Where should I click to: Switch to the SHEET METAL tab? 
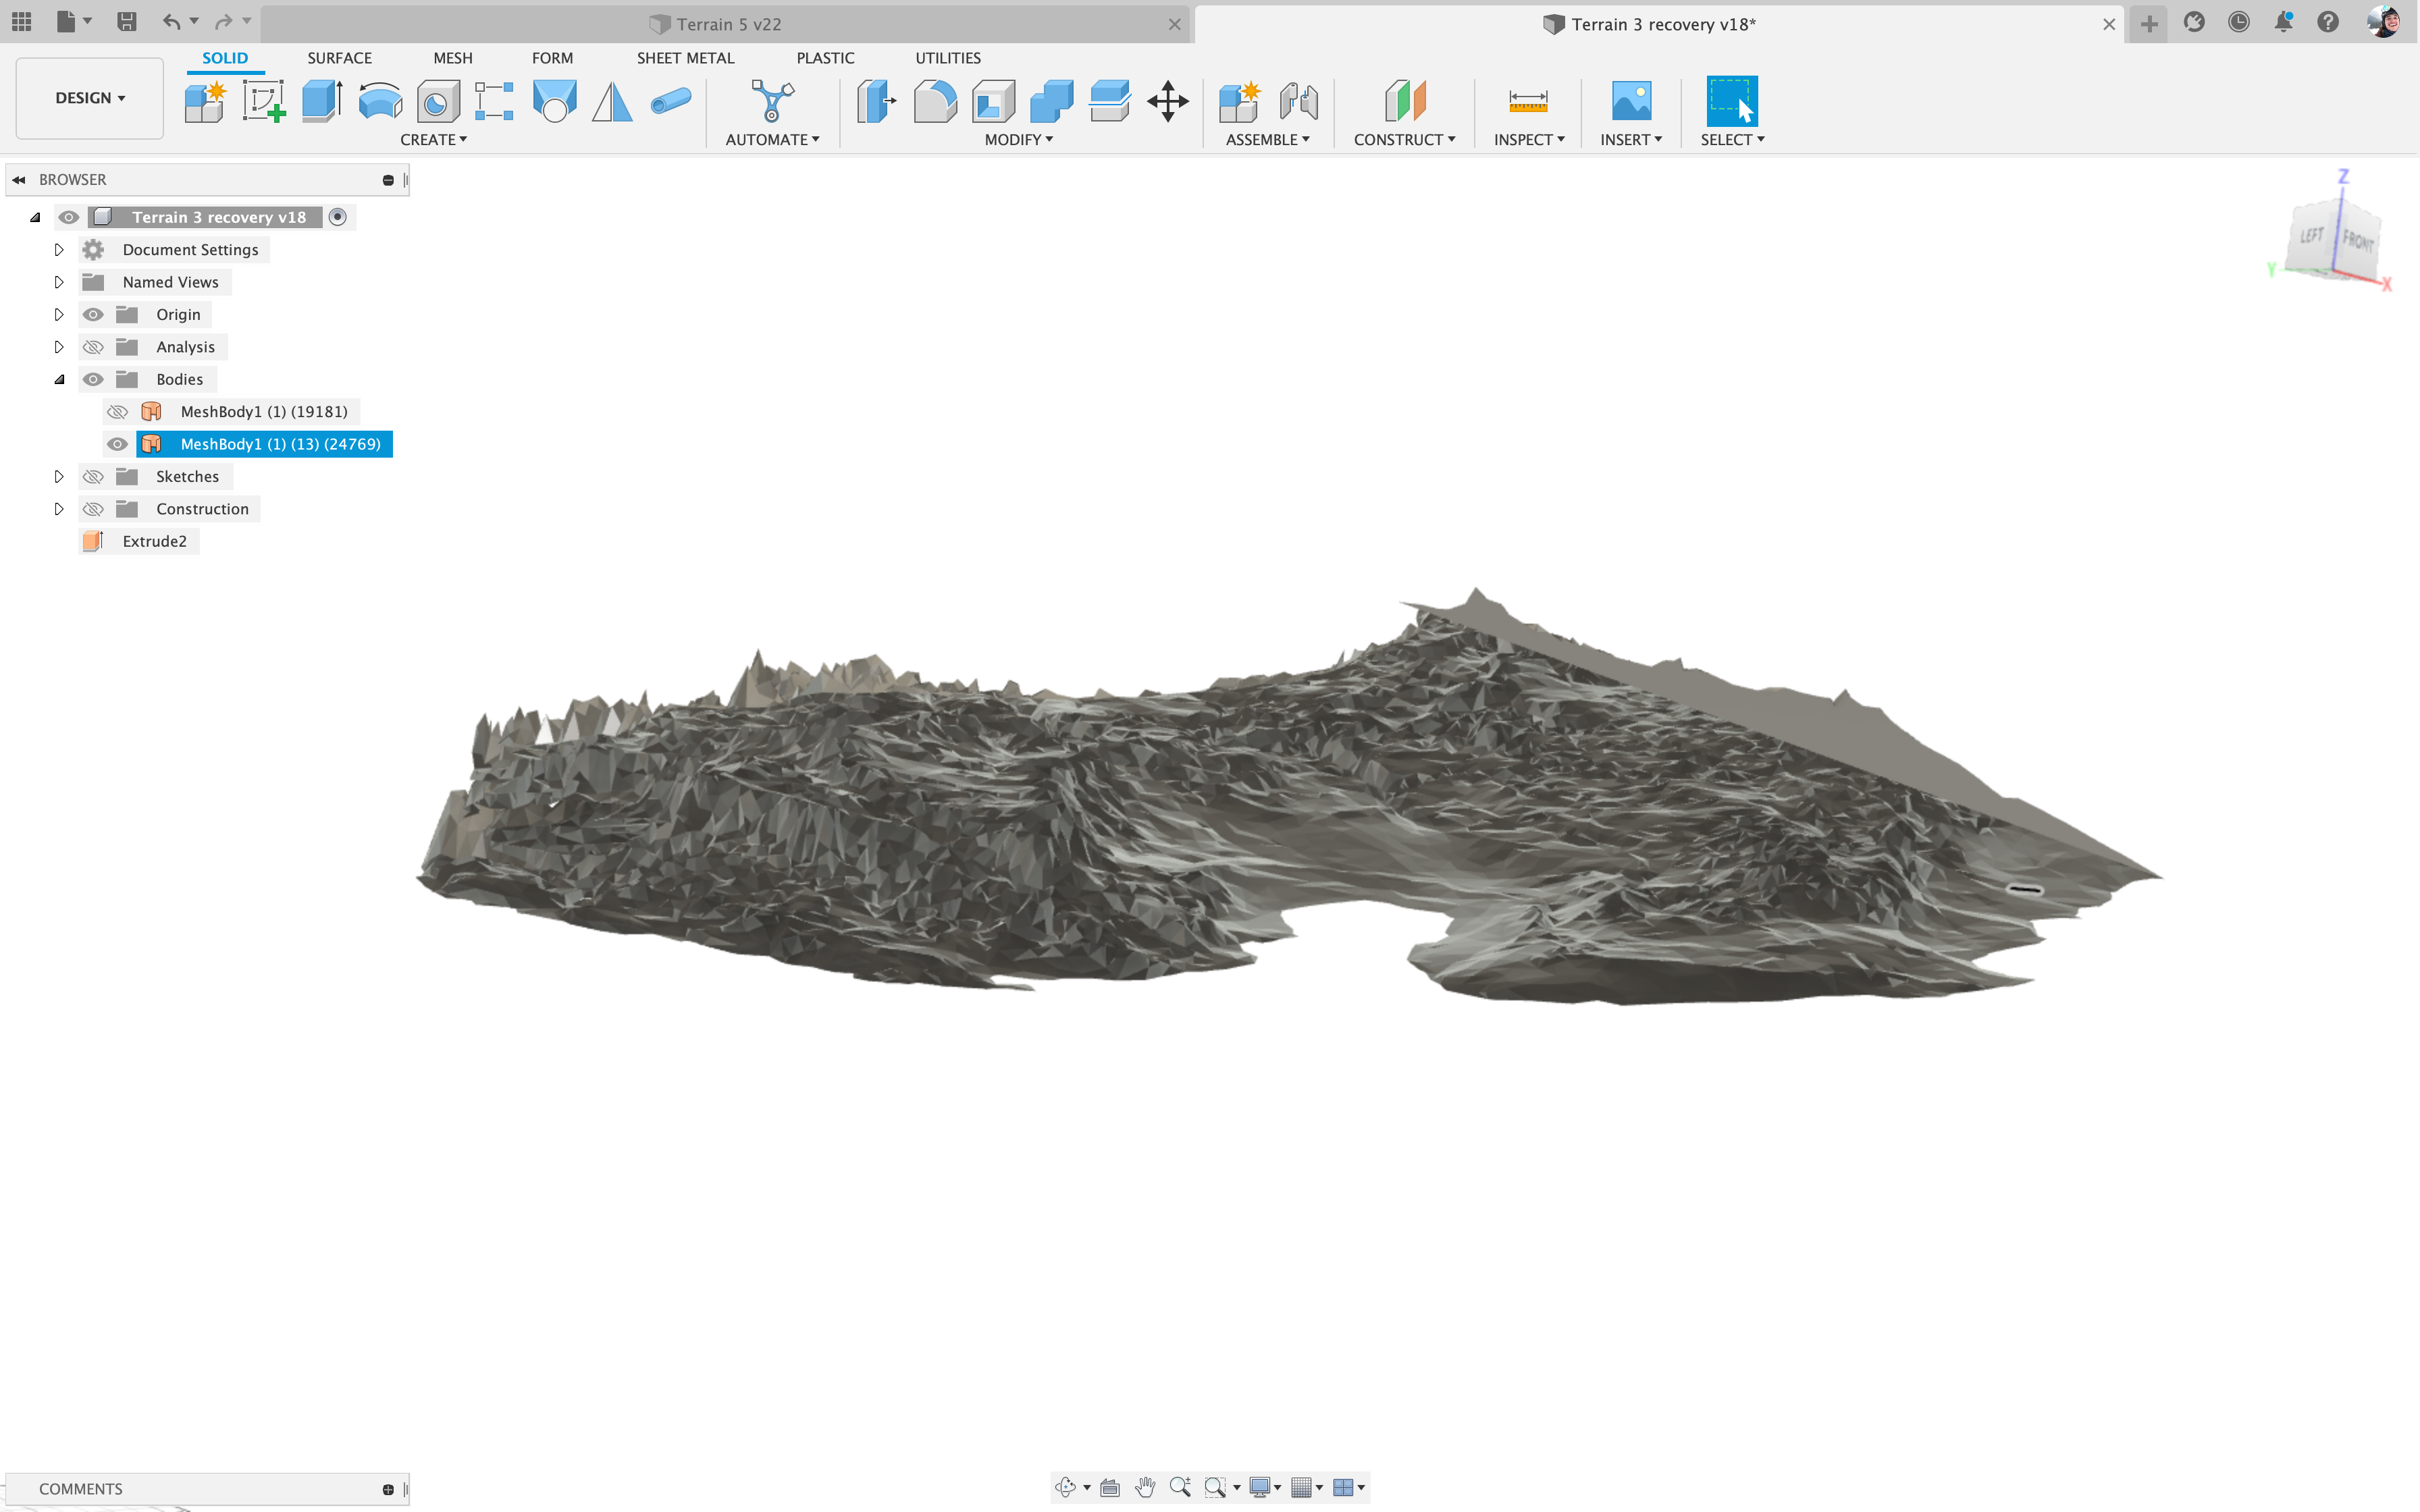(685, 58)
